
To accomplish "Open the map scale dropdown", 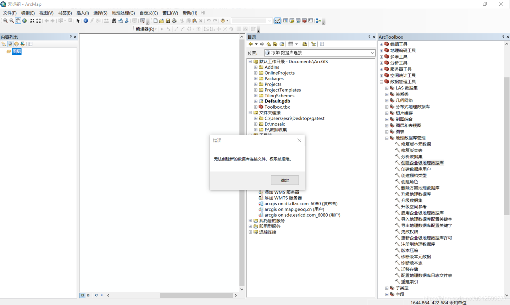I will click(270, 21).
